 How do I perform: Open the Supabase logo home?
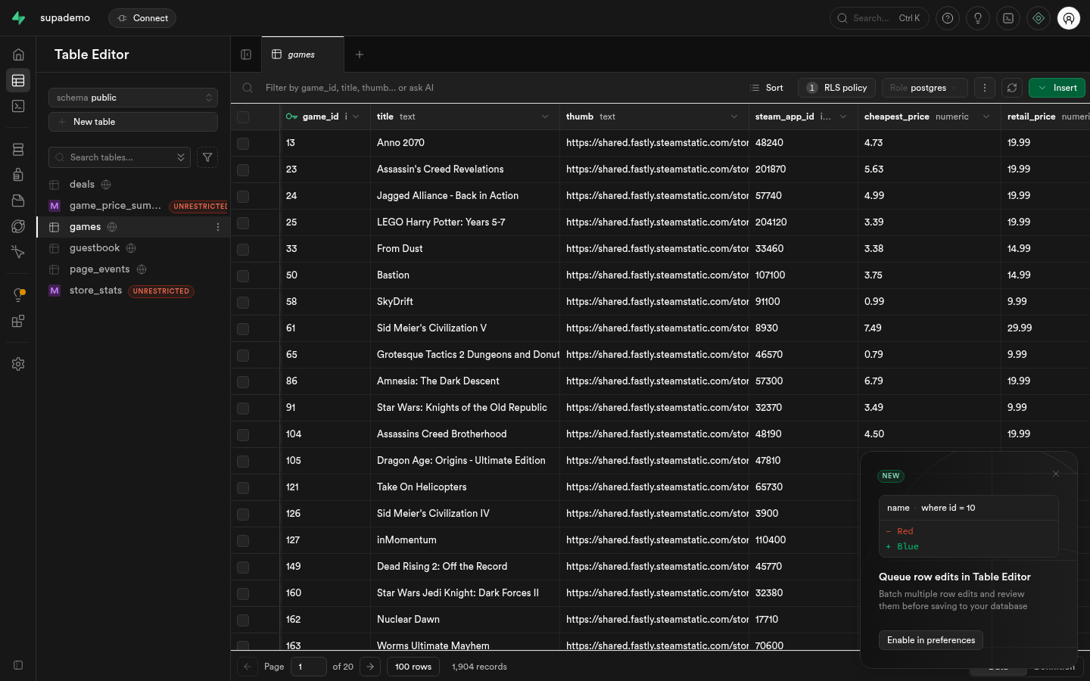click(18, 18)
